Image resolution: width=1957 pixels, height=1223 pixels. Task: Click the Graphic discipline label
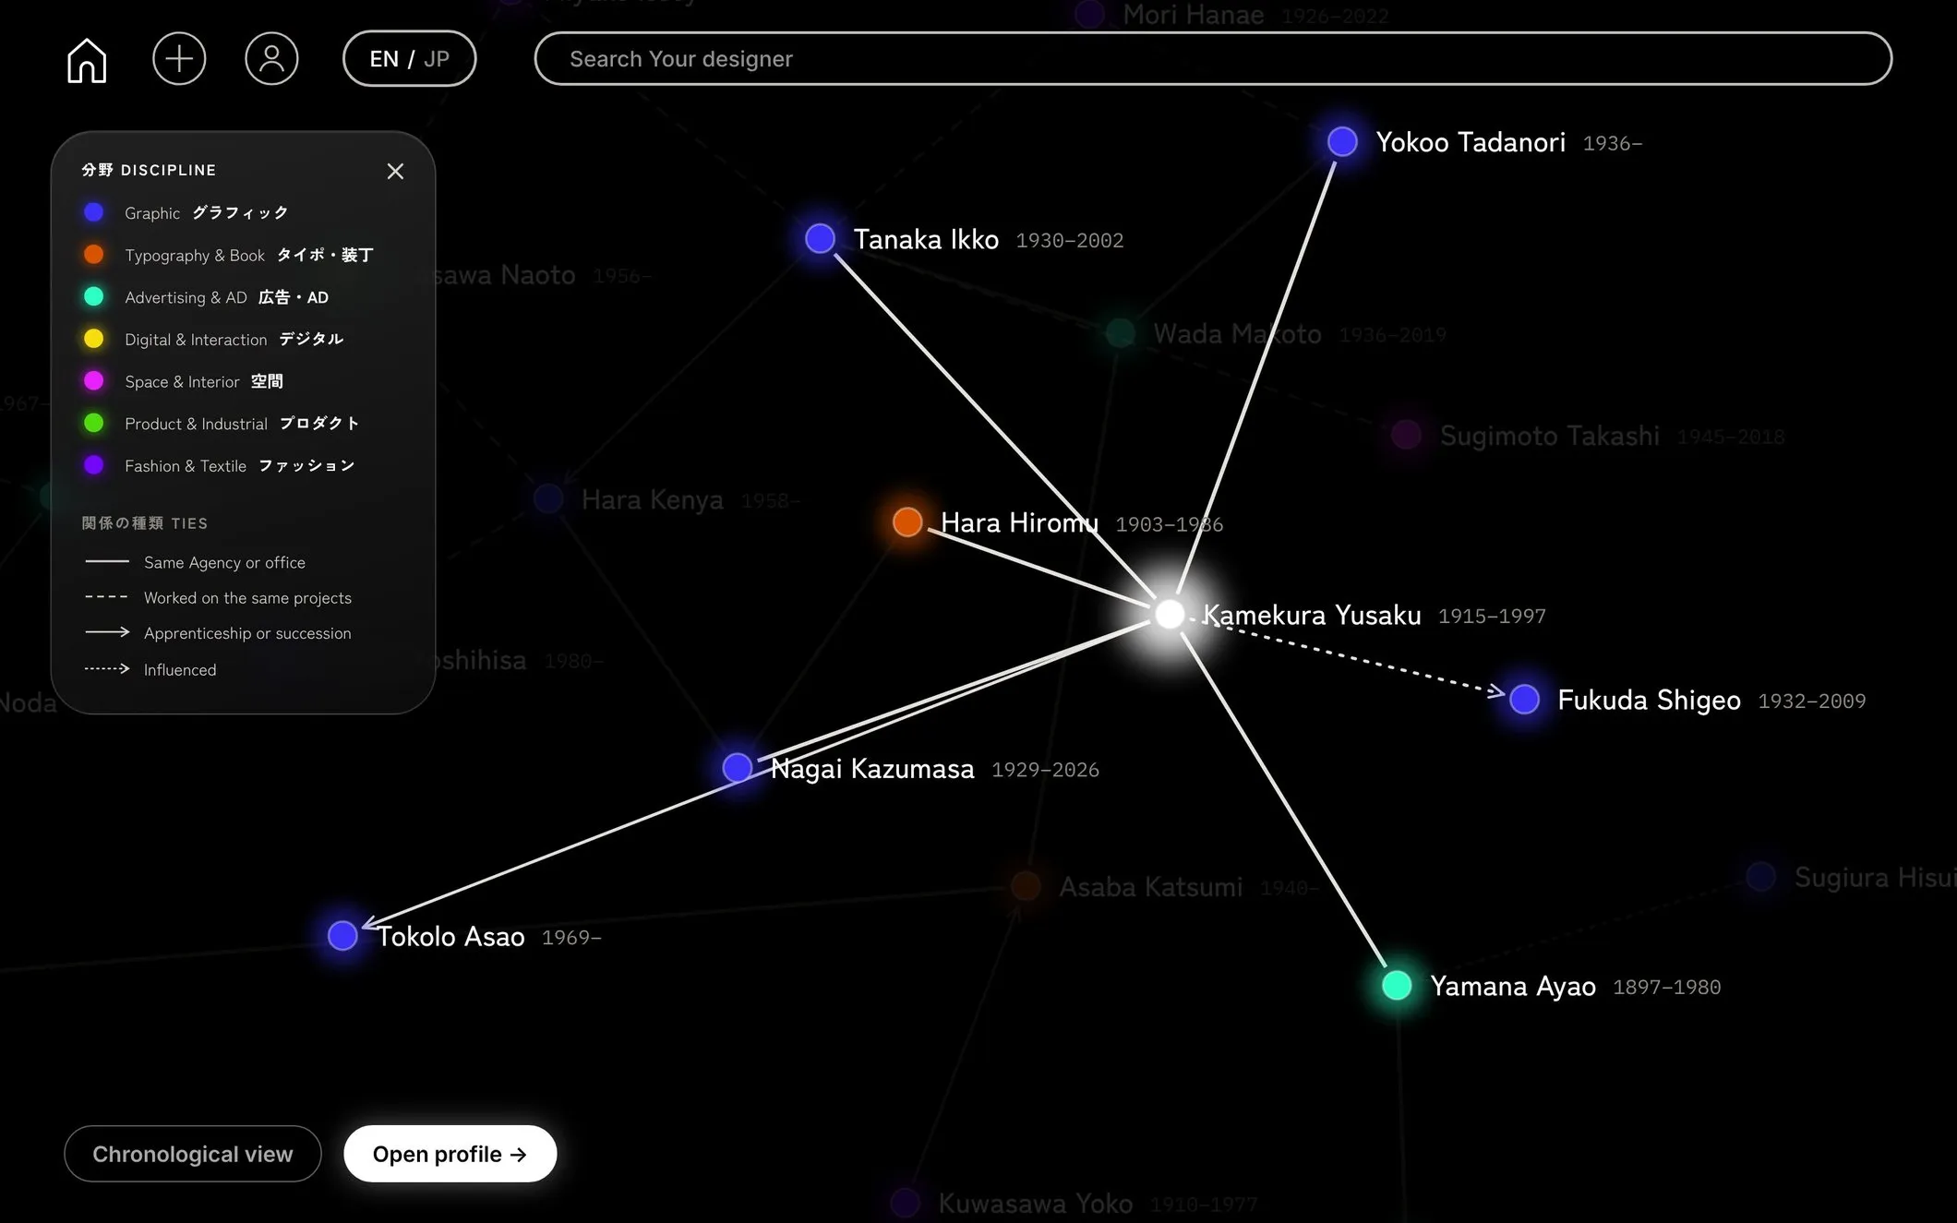207,213
